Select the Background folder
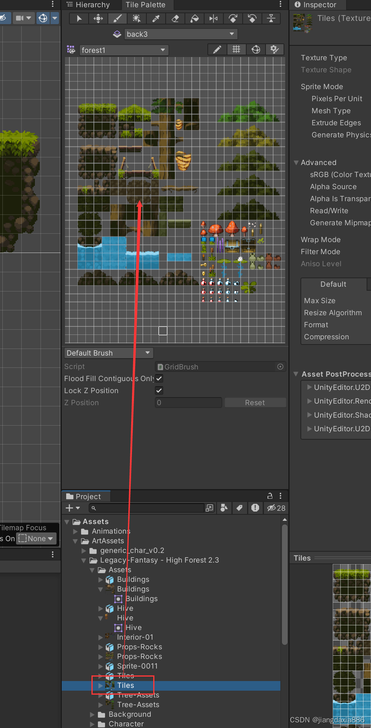 coord(130,714)
